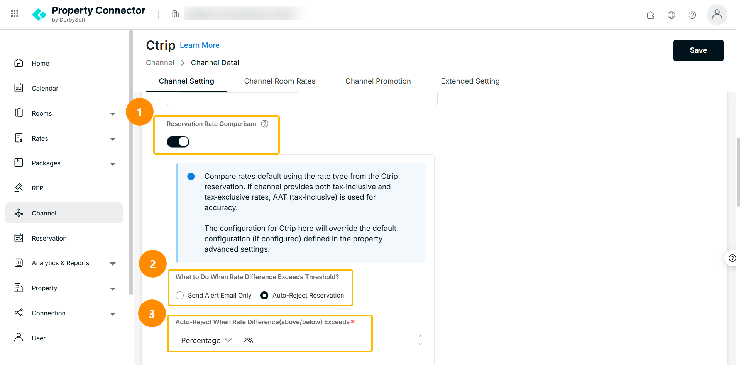Click the property building icon in header
Viewport: 741px width, 365px height.
(176, 14)
